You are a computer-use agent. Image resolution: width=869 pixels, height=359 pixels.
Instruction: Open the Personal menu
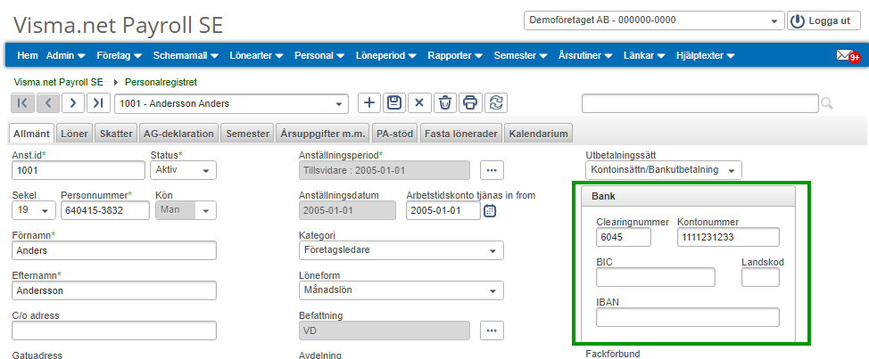(319, 55)
